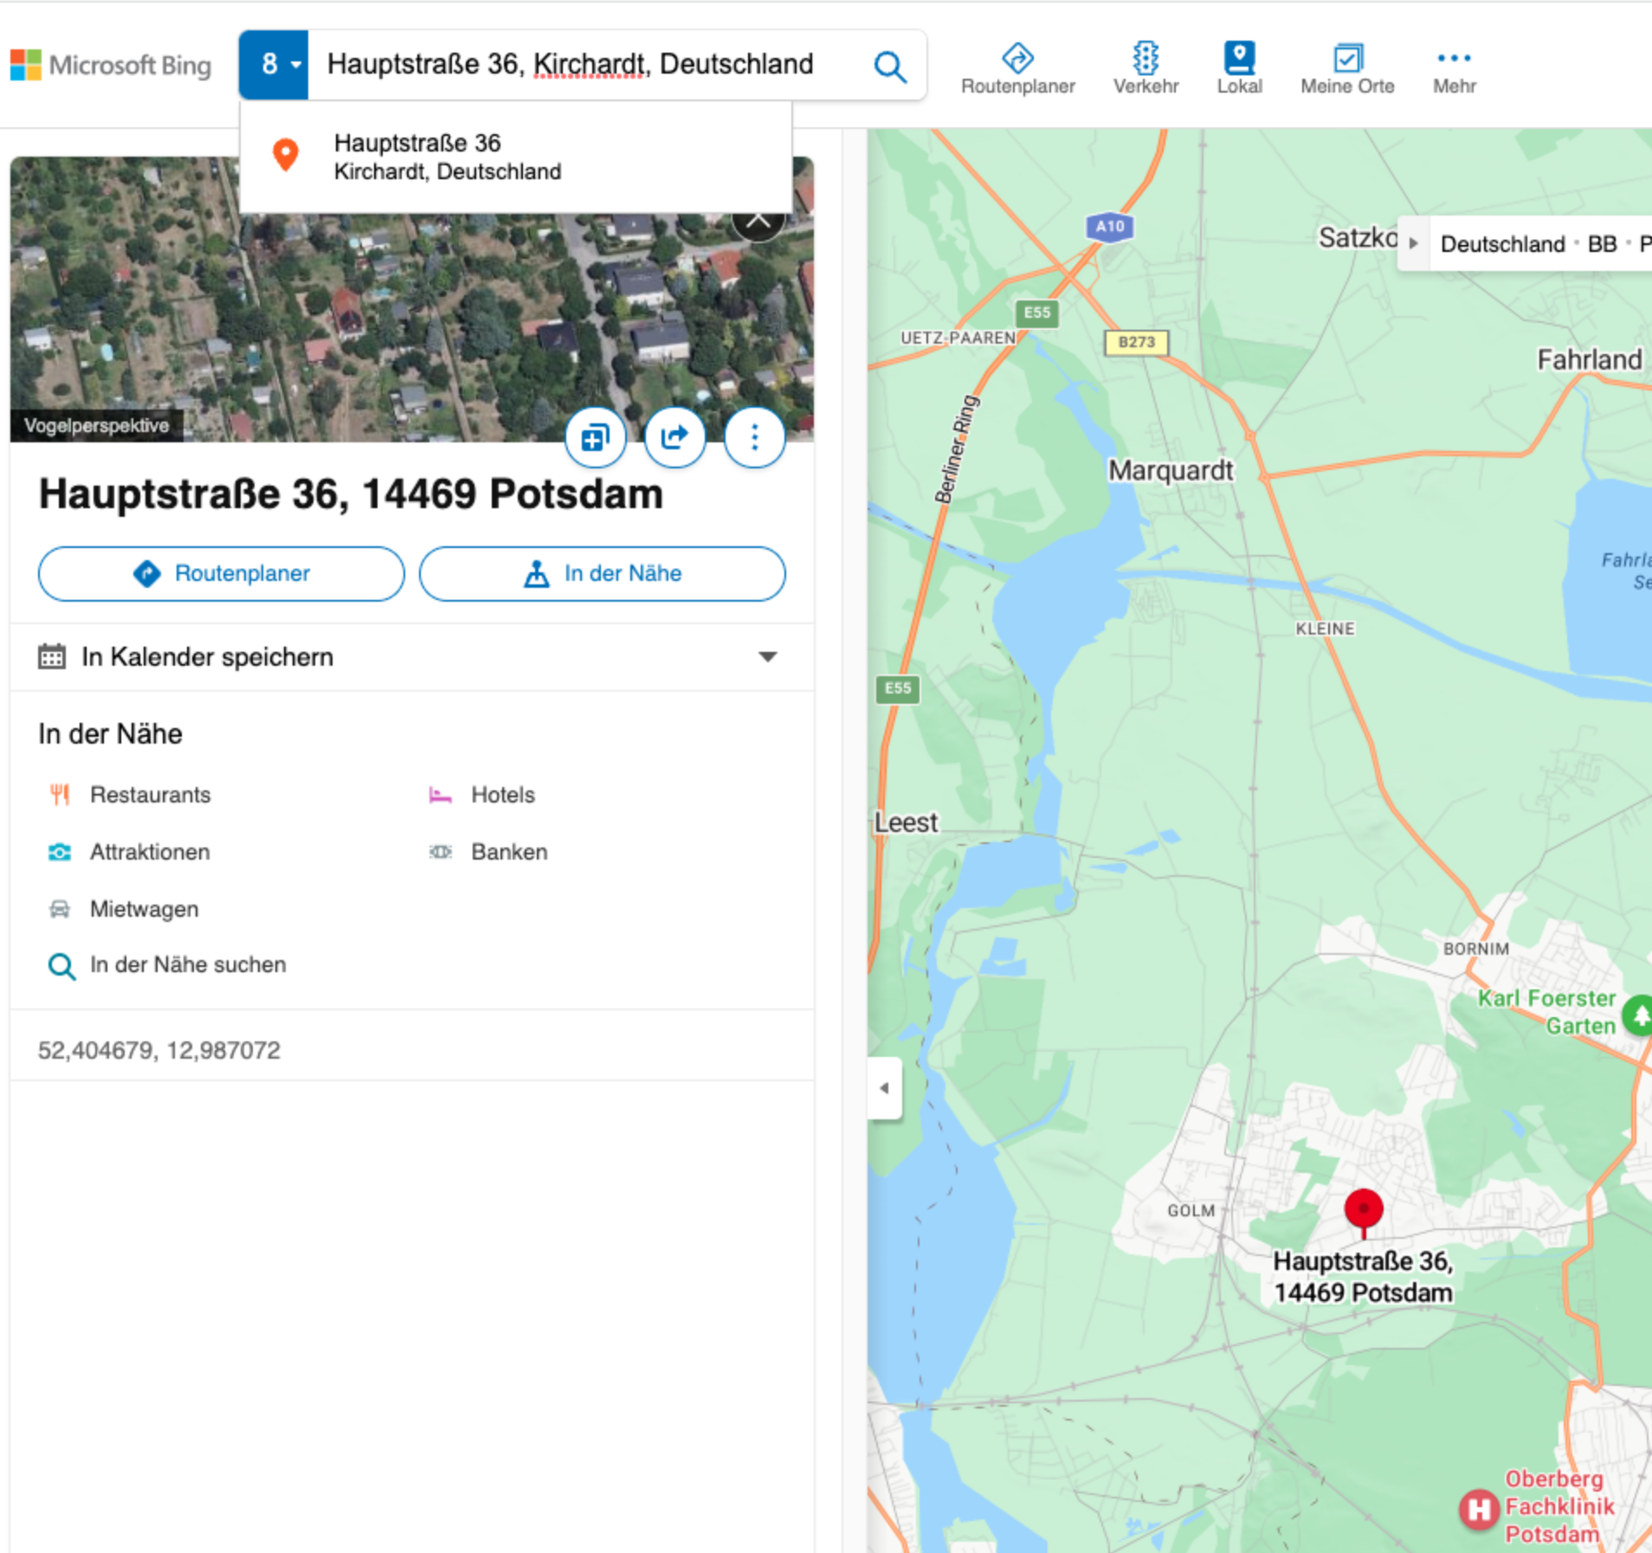
Task: Click the In der Nähe button
Action: tap(602, 573)
